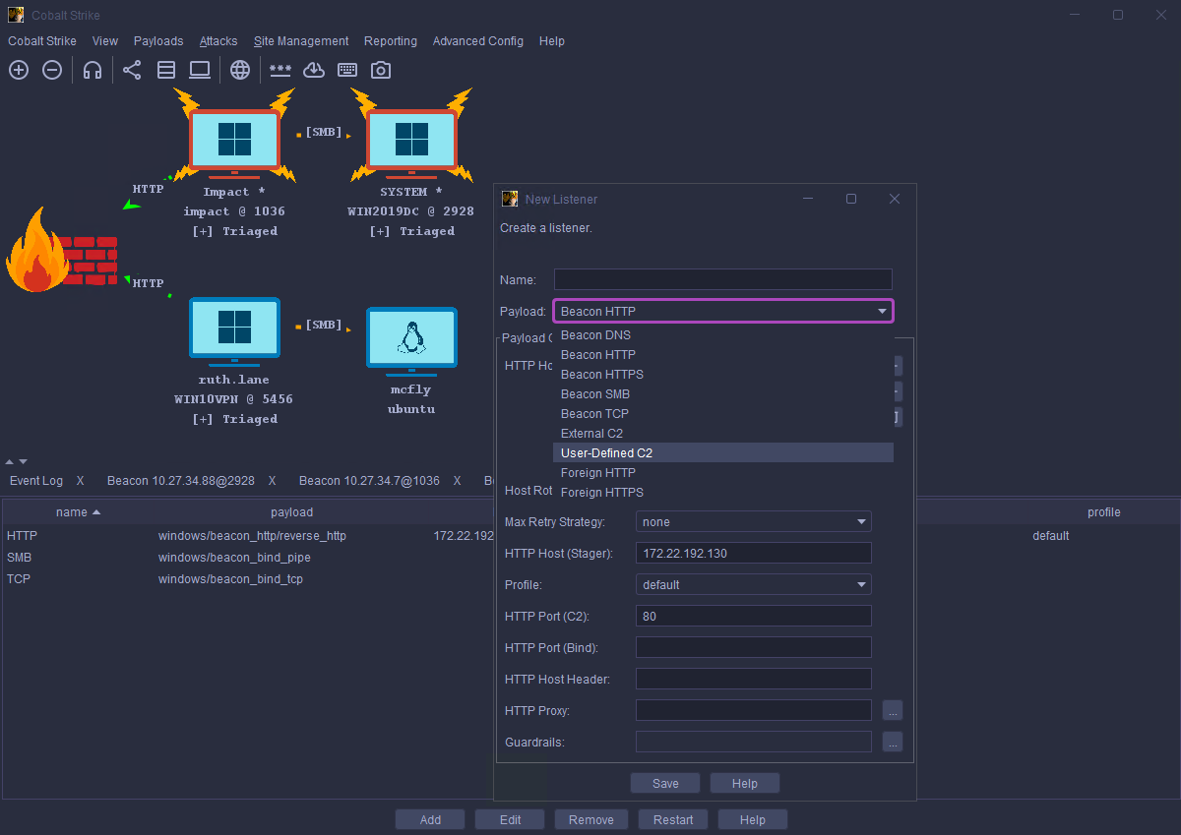Open the Payloads menu
1181x835 pixels.
click(158, 41)
